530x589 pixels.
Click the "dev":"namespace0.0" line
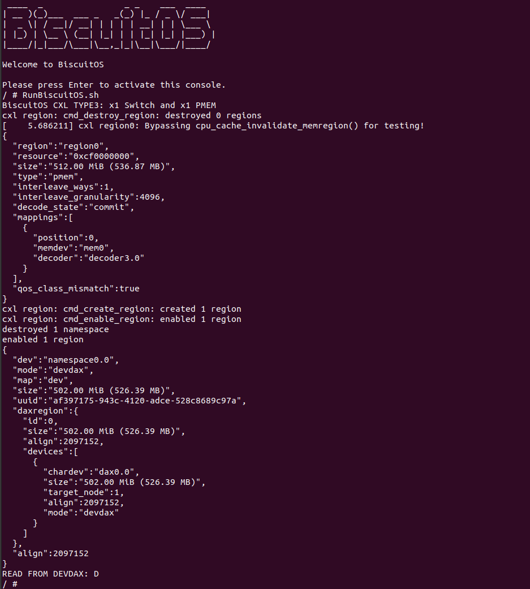(x=65, y=360)
